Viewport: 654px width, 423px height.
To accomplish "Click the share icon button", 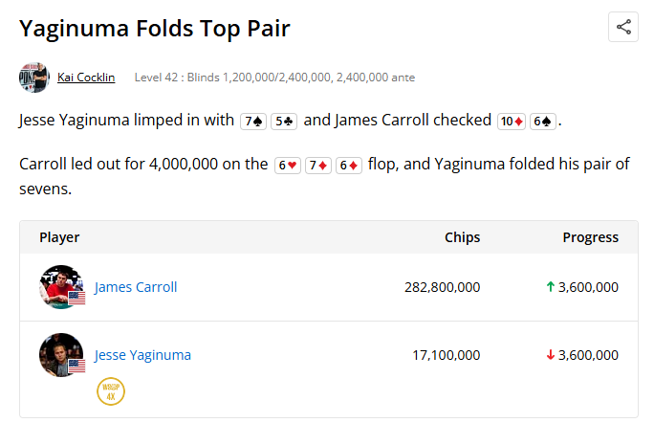I will pyautogui.click(x=623, y=27).
